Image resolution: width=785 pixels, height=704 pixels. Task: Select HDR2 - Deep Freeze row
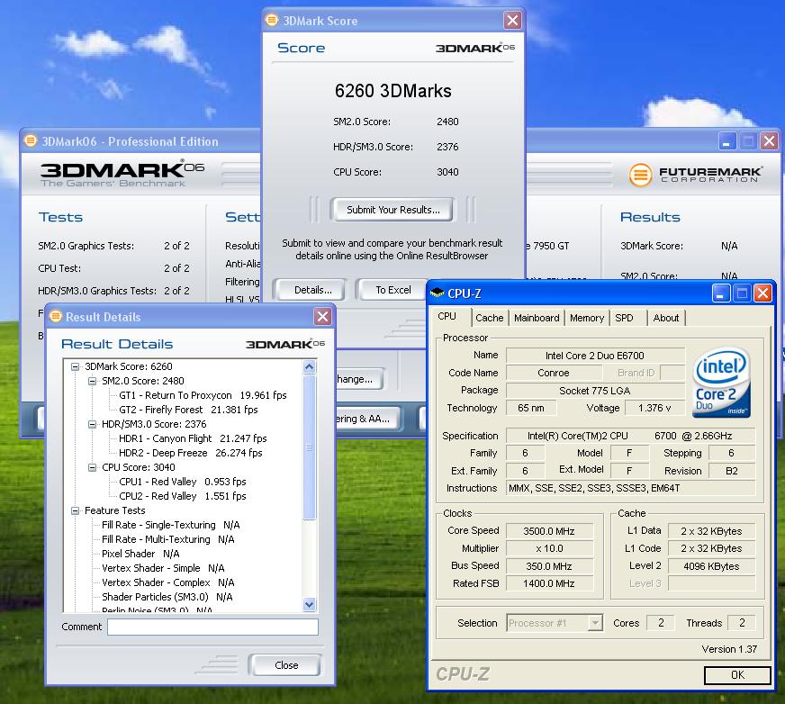pyautogui.click(x=190, y=453)
